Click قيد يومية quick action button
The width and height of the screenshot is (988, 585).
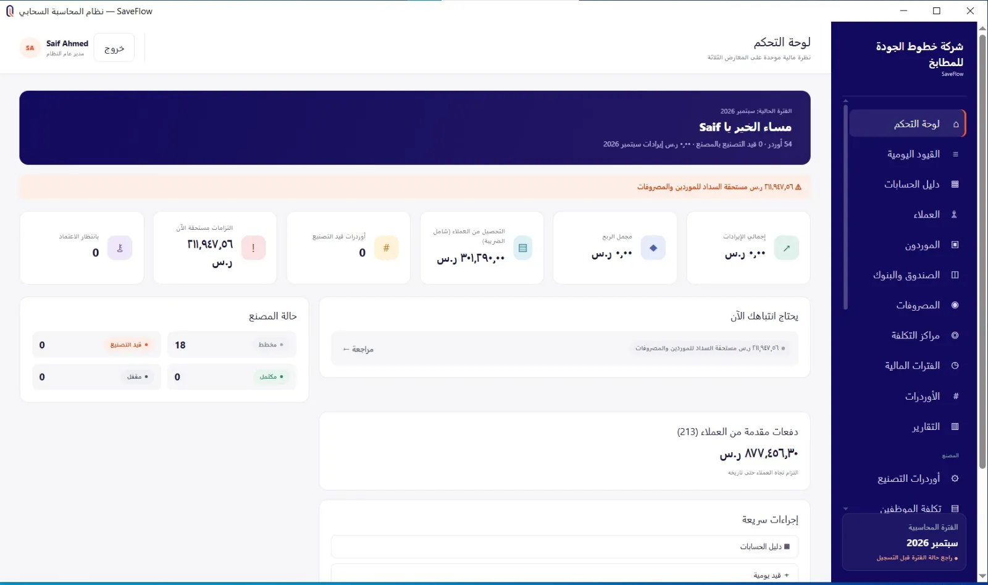click(x=564, y=574)
